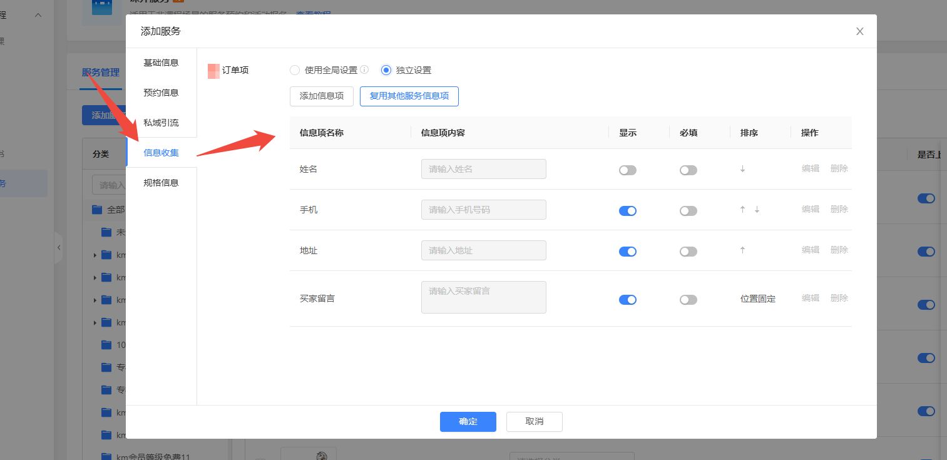This screenshot has width=947, height=460.
Task: Turn on 必填 toggle for 手机
Action: [x=688, y=211]
